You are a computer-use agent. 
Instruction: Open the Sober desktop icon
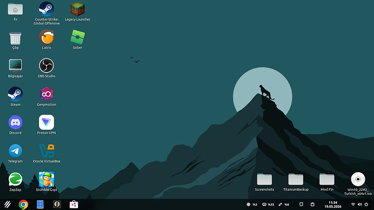click(x=78, y=37)
